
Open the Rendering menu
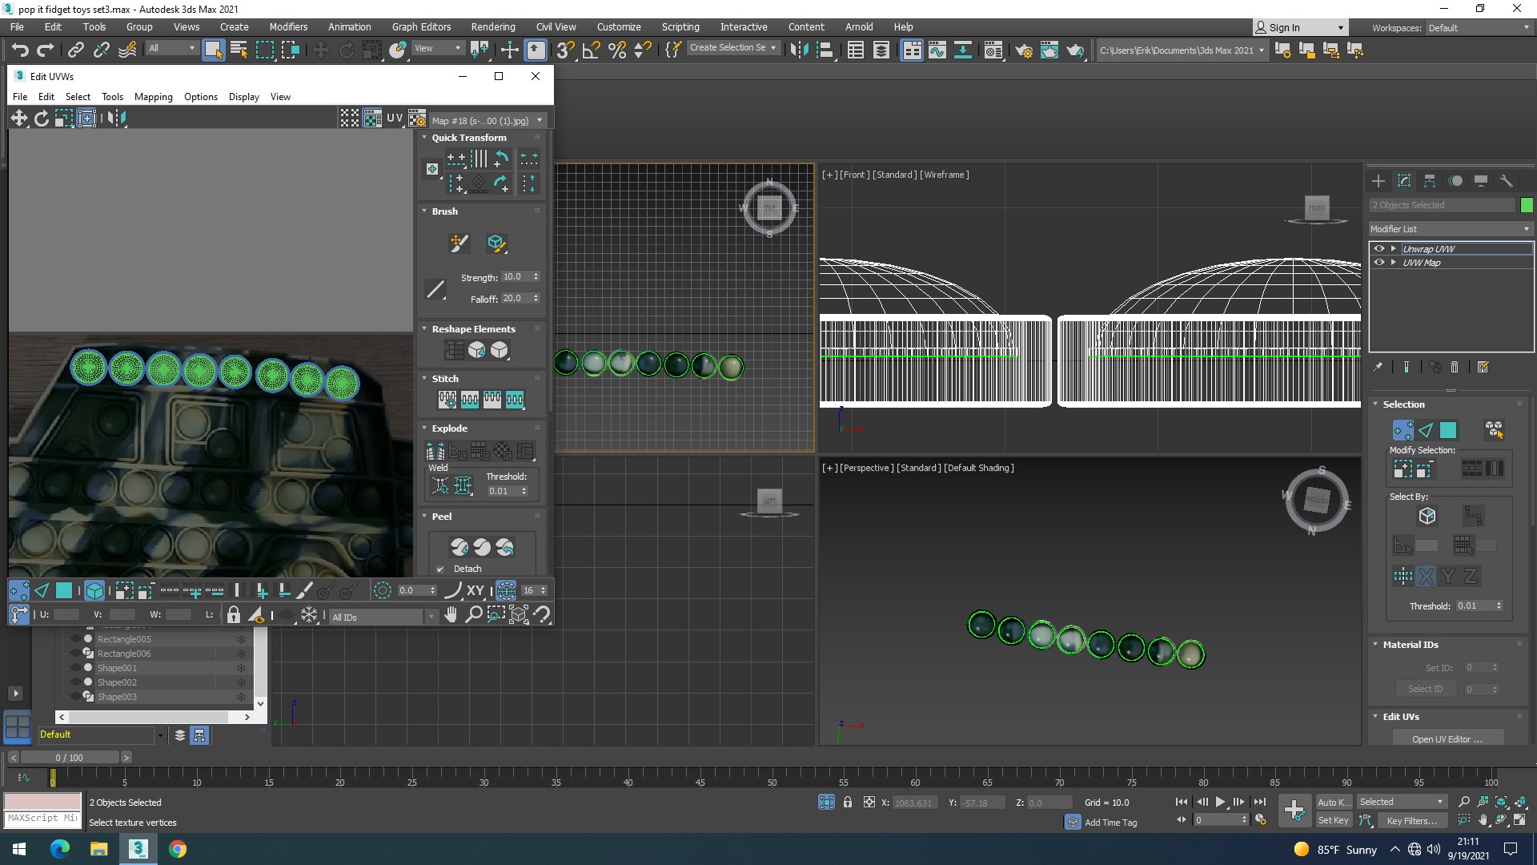492,26
